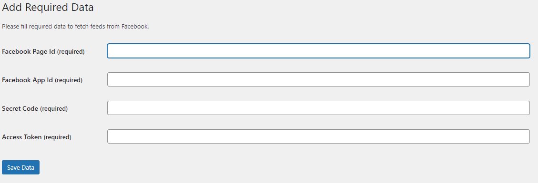
Task: Activate the text box for Secret Code
Action: point(318,108)
